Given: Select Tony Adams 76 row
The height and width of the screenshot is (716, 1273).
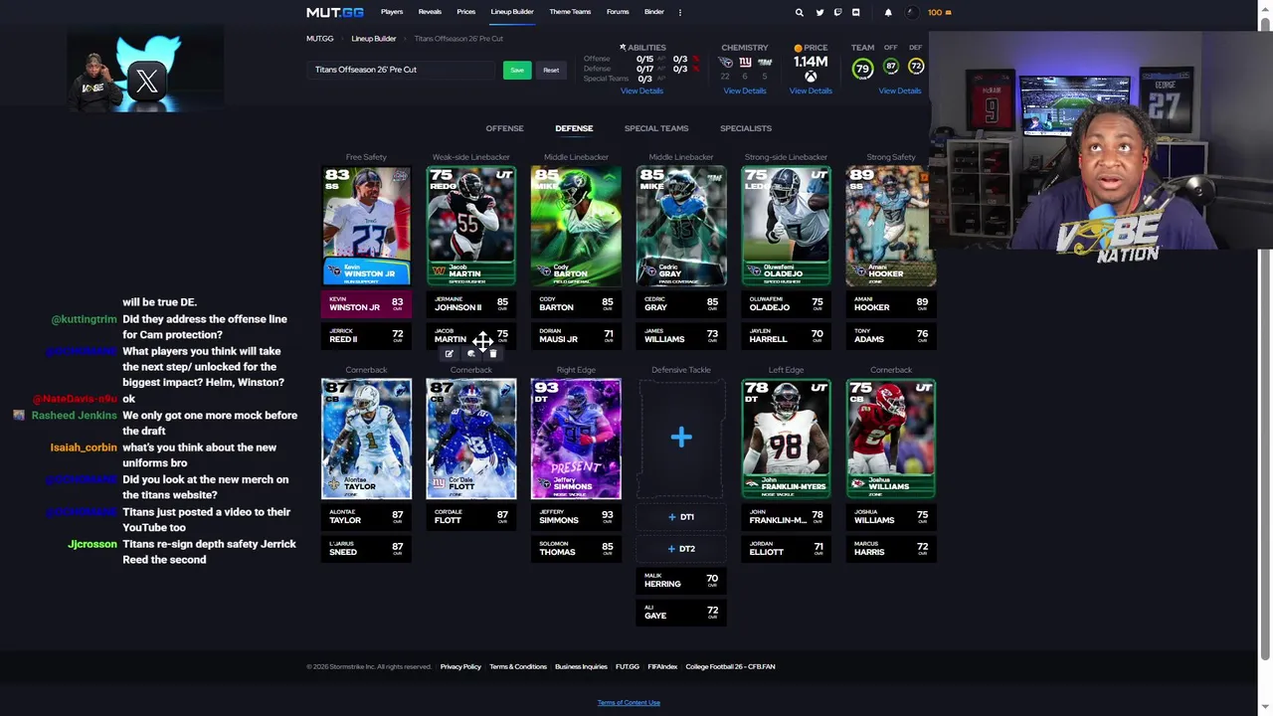Looking at the screenshot, I should point(891,336).
